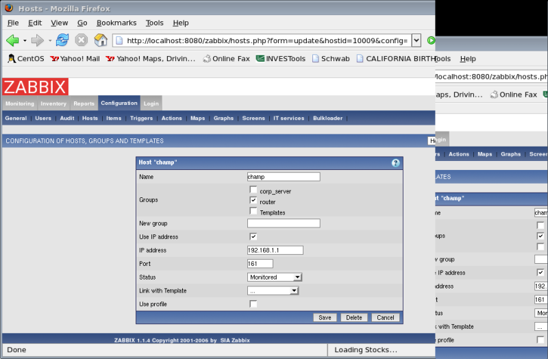Switch to the Reports tab

coord(84,103)
